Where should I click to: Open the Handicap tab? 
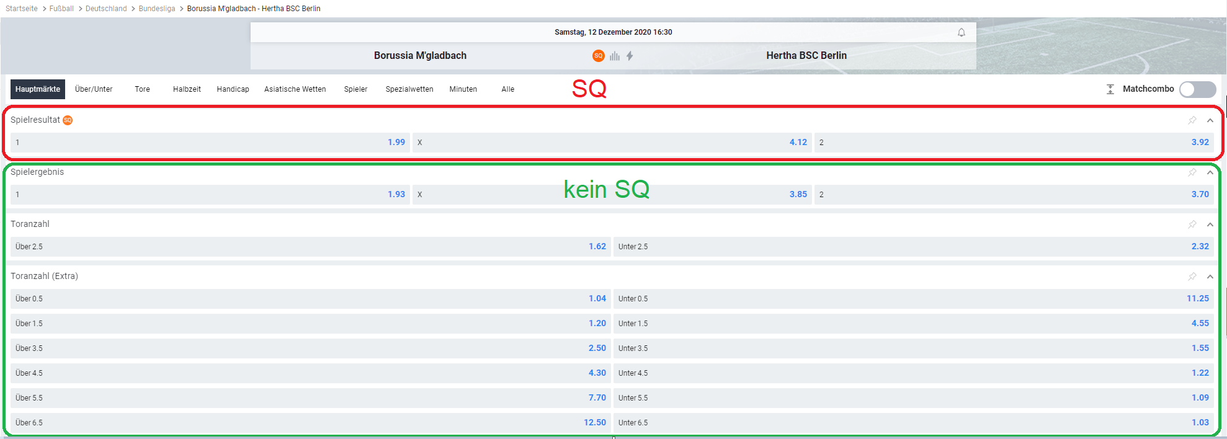click(x=233, y=89)
